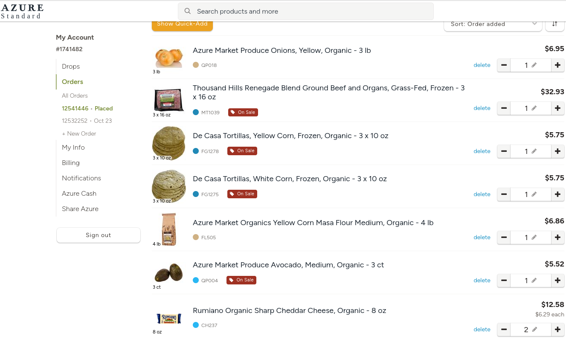Click the blue dot beside code MT1039
566x339 pixels.
coord(196,112)
